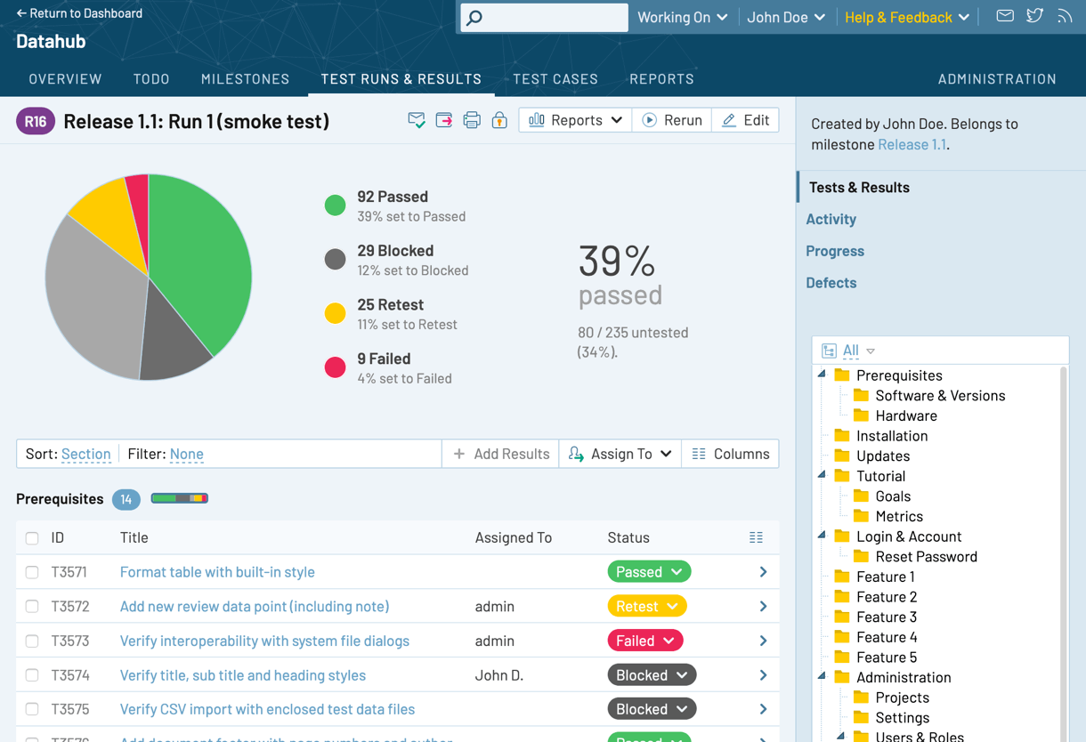Tick the checkbox for test T3571

pos(32,572)
